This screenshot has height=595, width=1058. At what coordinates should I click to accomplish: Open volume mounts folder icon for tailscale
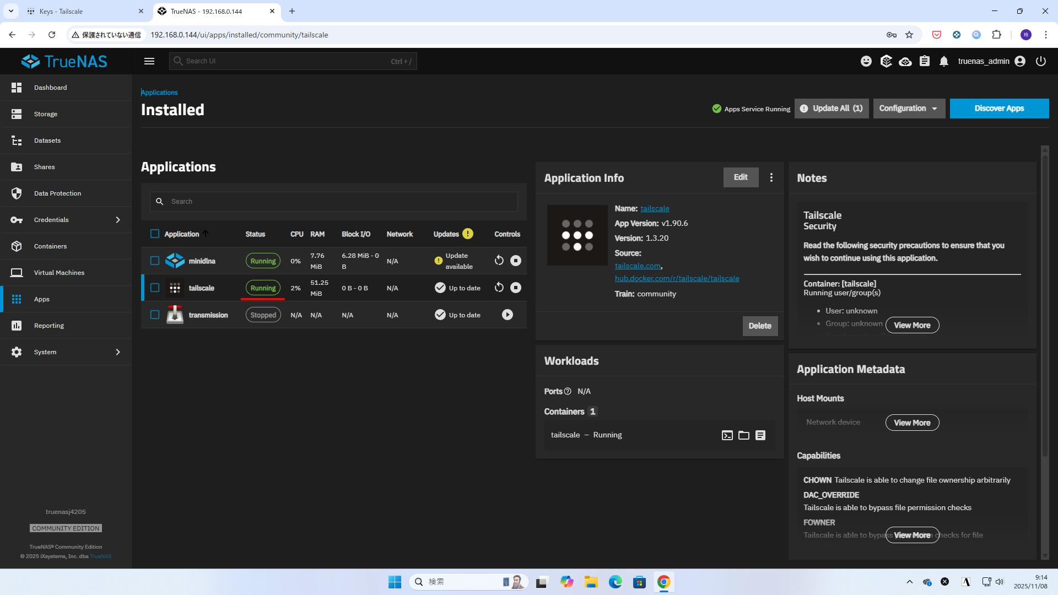pyautogui.click(x=743, y=435)
